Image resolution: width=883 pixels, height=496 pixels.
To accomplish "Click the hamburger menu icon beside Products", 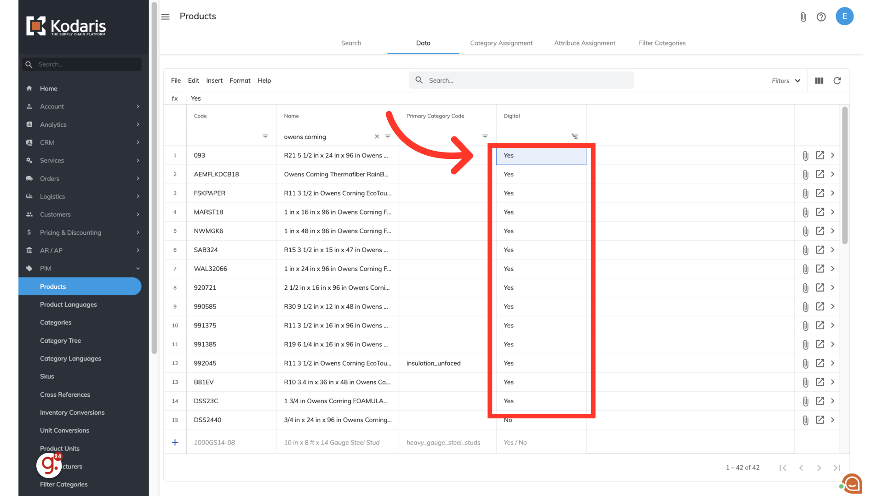I will coord(166,17).
